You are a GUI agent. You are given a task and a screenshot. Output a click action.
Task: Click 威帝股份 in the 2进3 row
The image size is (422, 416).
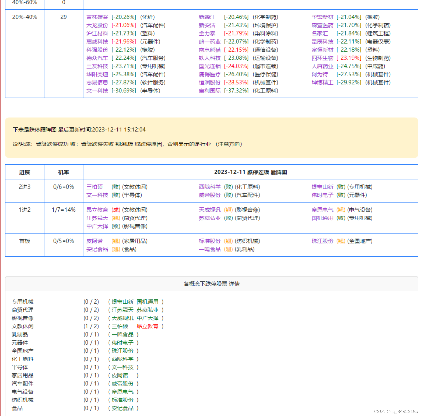click(210, 195)
